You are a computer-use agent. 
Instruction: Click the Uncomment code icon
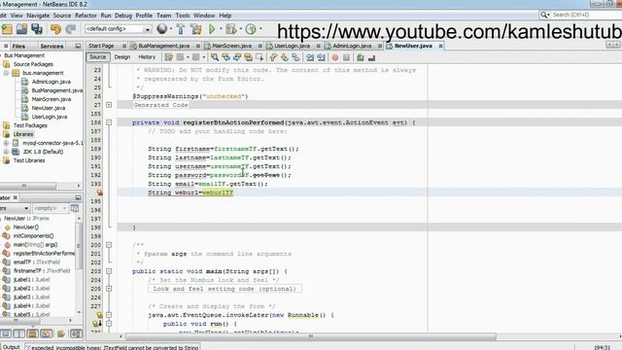pyautogui.click(x=371, y=57)
